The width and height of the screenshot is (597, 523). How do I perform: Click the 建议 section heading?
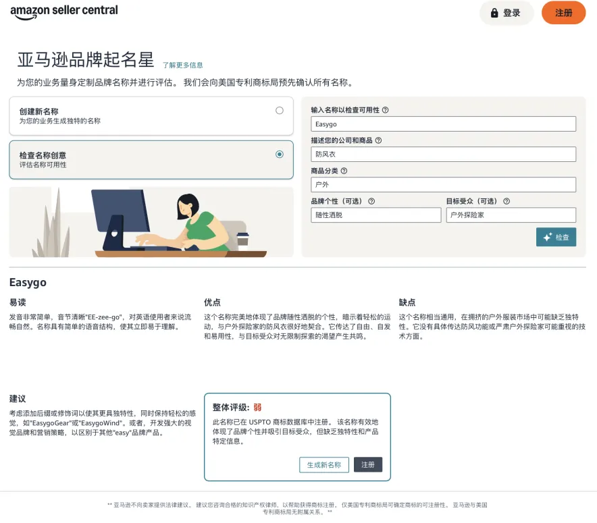pyautogui.click(x=18, y=399)
